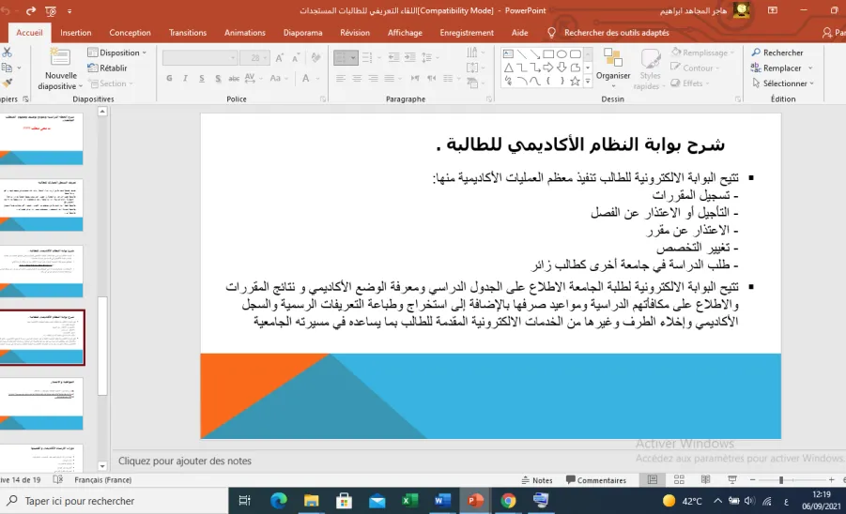The image size is (846, 514).
Task: Open Slide Sorter view in status bar
Action: click(679, 479)
